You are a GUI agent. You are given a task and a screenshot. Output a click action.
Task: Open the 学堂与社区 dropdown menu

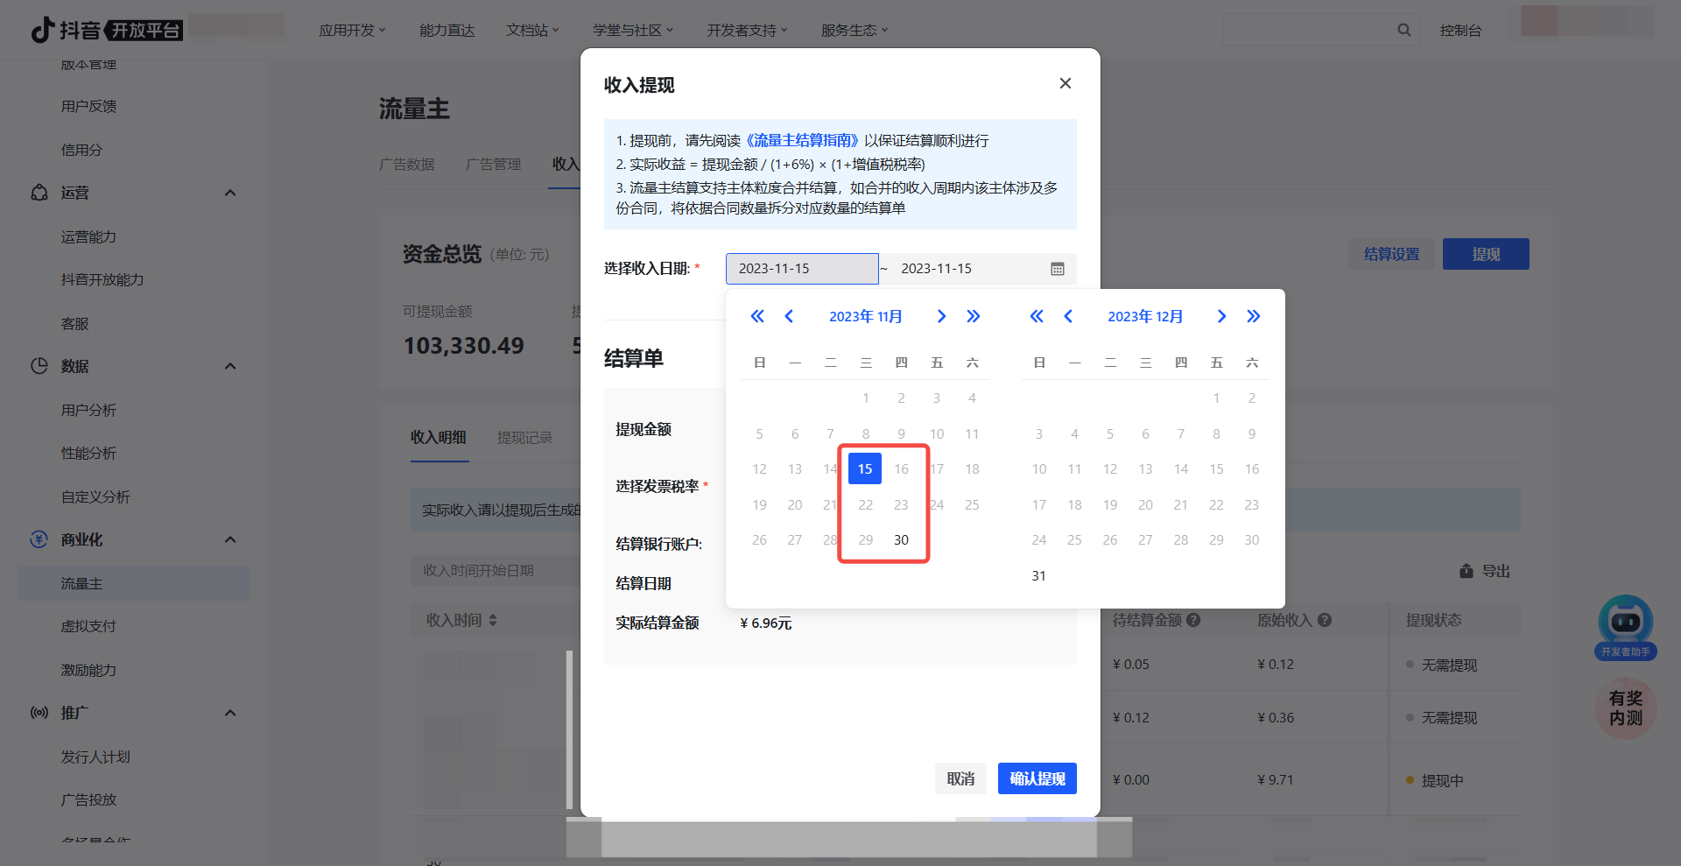pos(633,30)
